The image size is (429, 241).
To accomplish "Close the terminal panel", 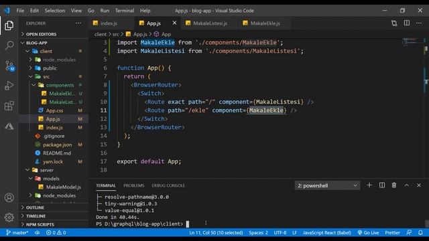I will 419,185.
